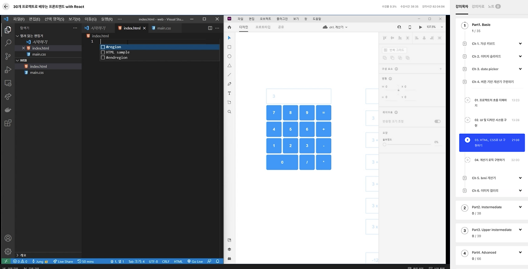Select #endregion suggestion in autocomplete
The image size is (528, 269).
[x=160, y=58]
